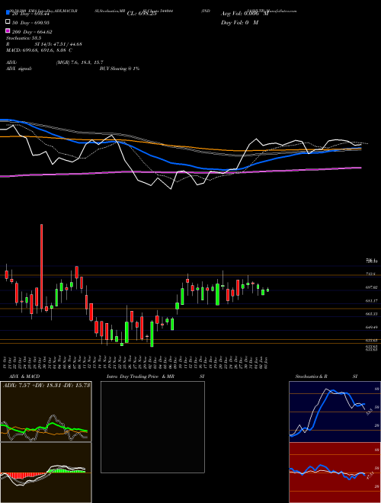Click the blue 20 Day legend swatch
Viewport: 381px width, 503px height.
[x=8, y=12]
